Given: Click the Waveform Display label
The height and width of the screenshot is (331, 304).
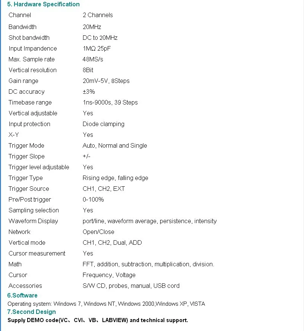Looking at the screenshot, I should pos(33,221).
